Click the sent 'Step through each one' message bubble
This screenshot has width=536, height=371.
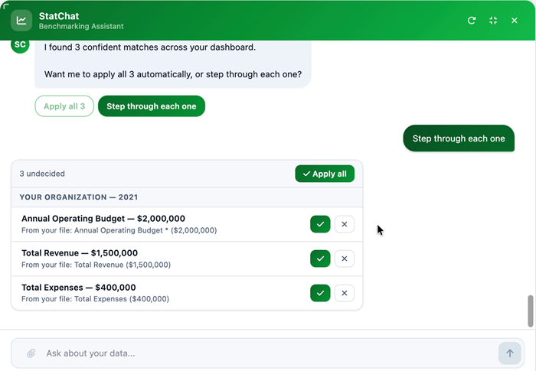coord(459,138)
